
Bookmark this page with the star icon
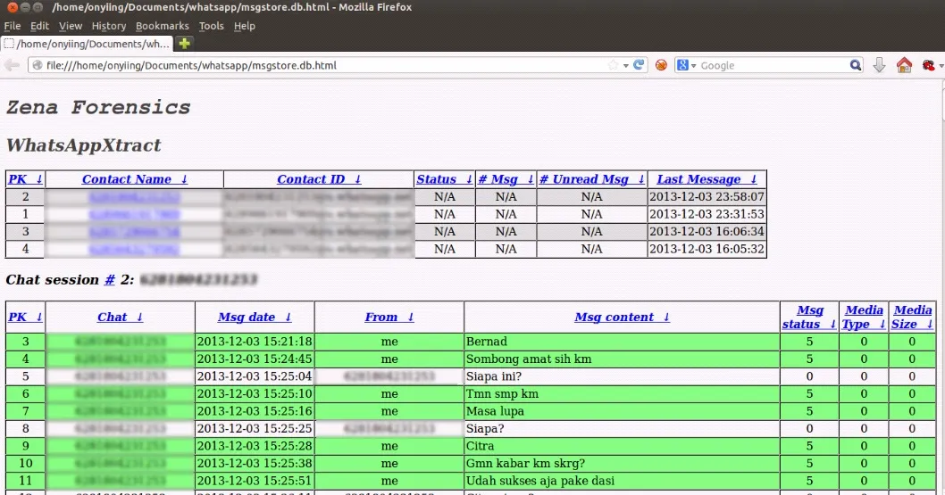[x=613, y=65]
